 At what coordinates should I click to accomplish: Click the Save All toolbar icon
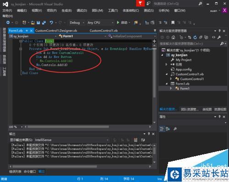pyautogui.click(x=44, y=23)
